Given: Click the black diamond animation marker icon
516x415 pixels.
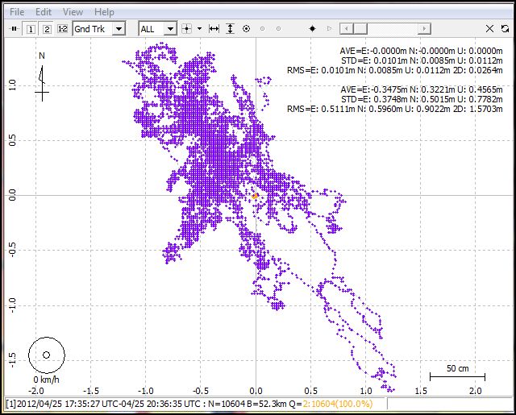Looking at the screenshot, I should 313,28.
